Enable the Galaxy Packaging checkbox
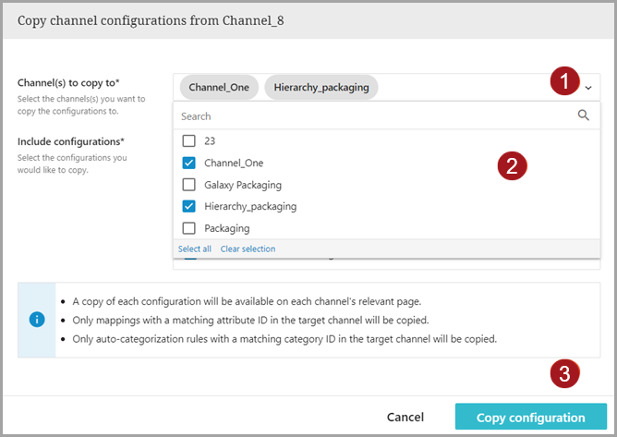The width and height of the screenshot is (617, 437). [189, 185]
